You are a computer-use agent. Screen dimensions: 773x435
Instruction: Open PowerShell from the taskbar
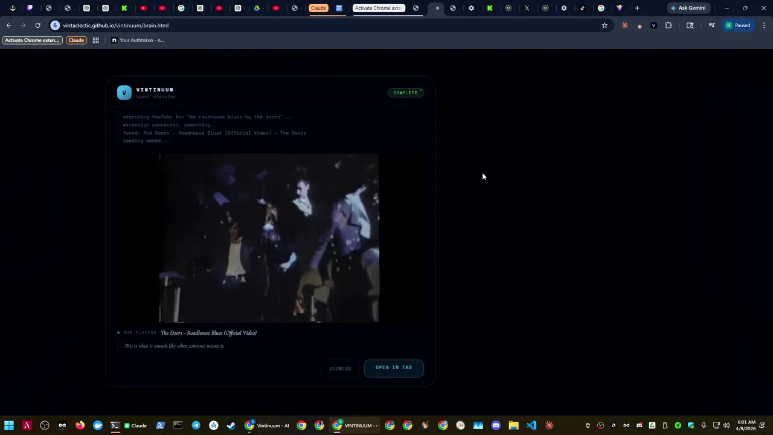coord(160,425)
